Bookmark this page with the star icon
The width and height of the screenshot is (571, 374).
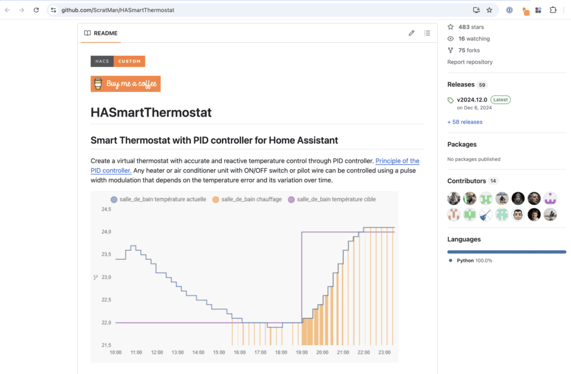tap(490, 10)
